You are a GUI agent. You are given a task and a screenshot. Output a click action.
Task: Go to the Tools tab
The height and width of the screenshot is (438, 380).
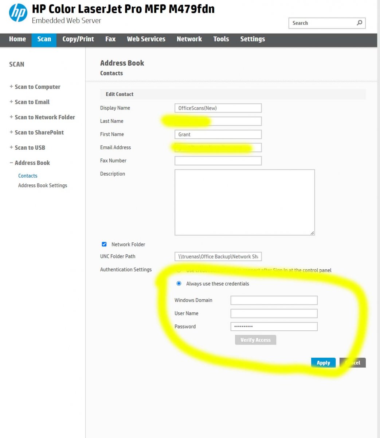point(221,39)
